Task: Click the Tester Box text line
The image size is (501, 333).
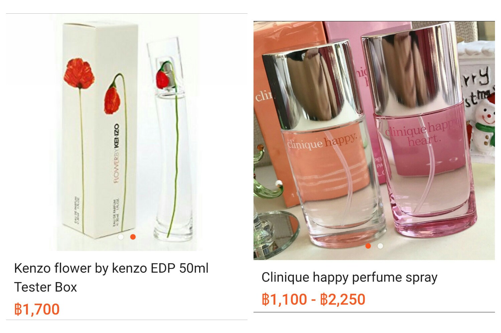Action: [x=45, y=287]
